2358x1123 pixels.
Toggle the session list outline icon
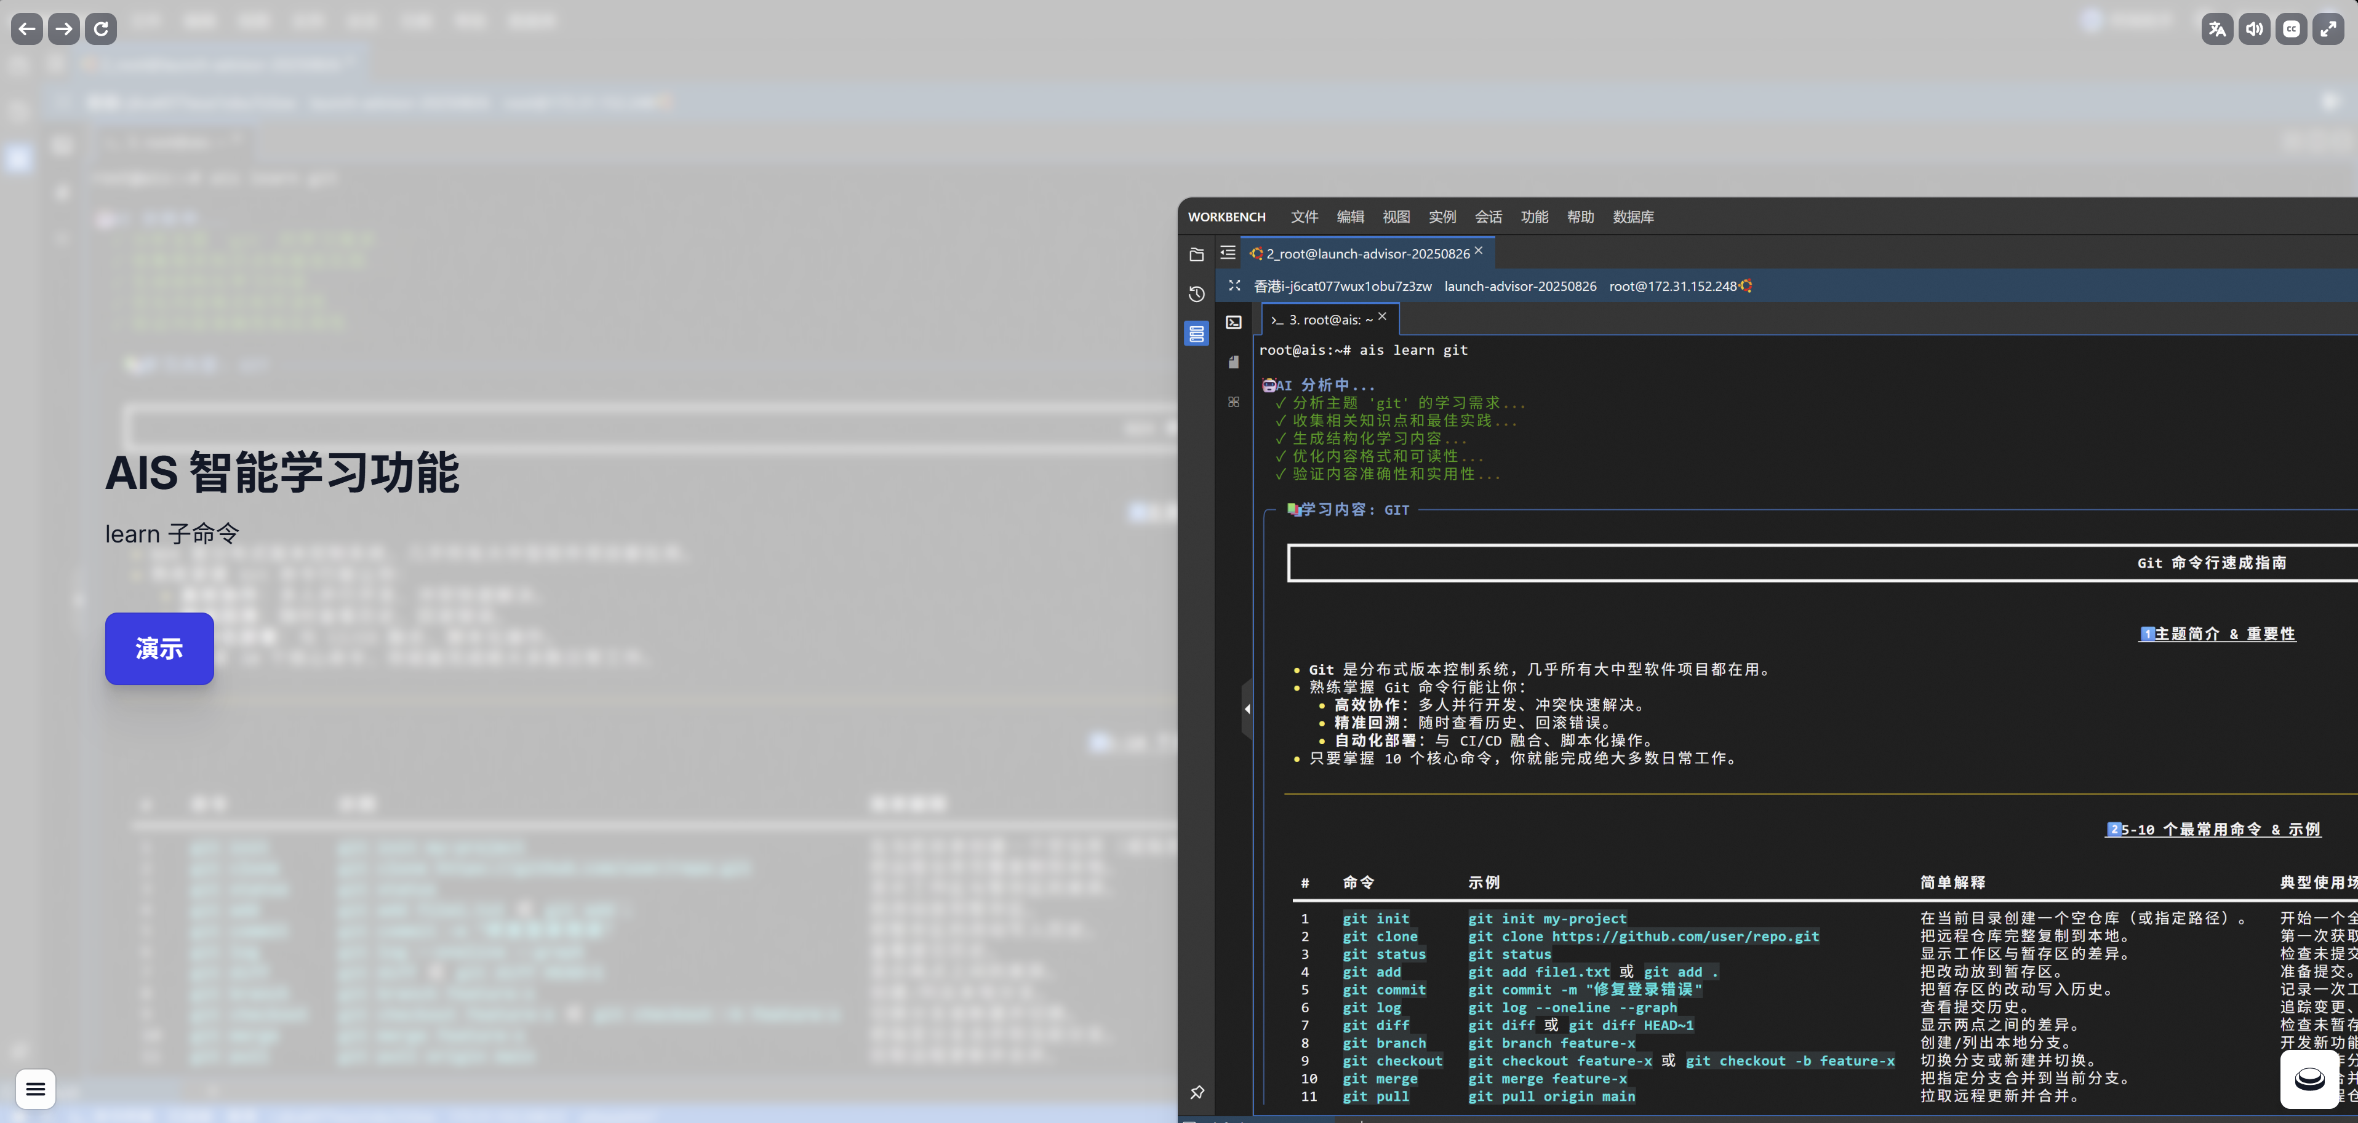tap(1228, 253)
